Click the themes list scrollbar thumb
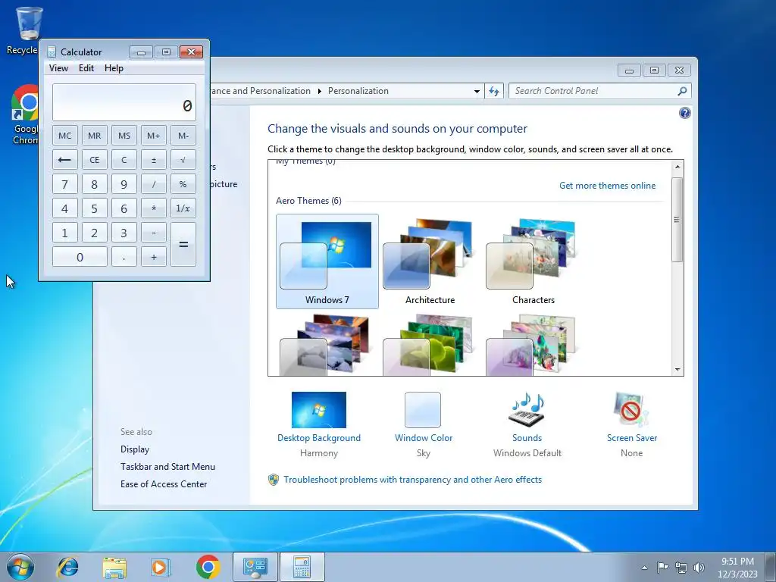 [677, 220]
